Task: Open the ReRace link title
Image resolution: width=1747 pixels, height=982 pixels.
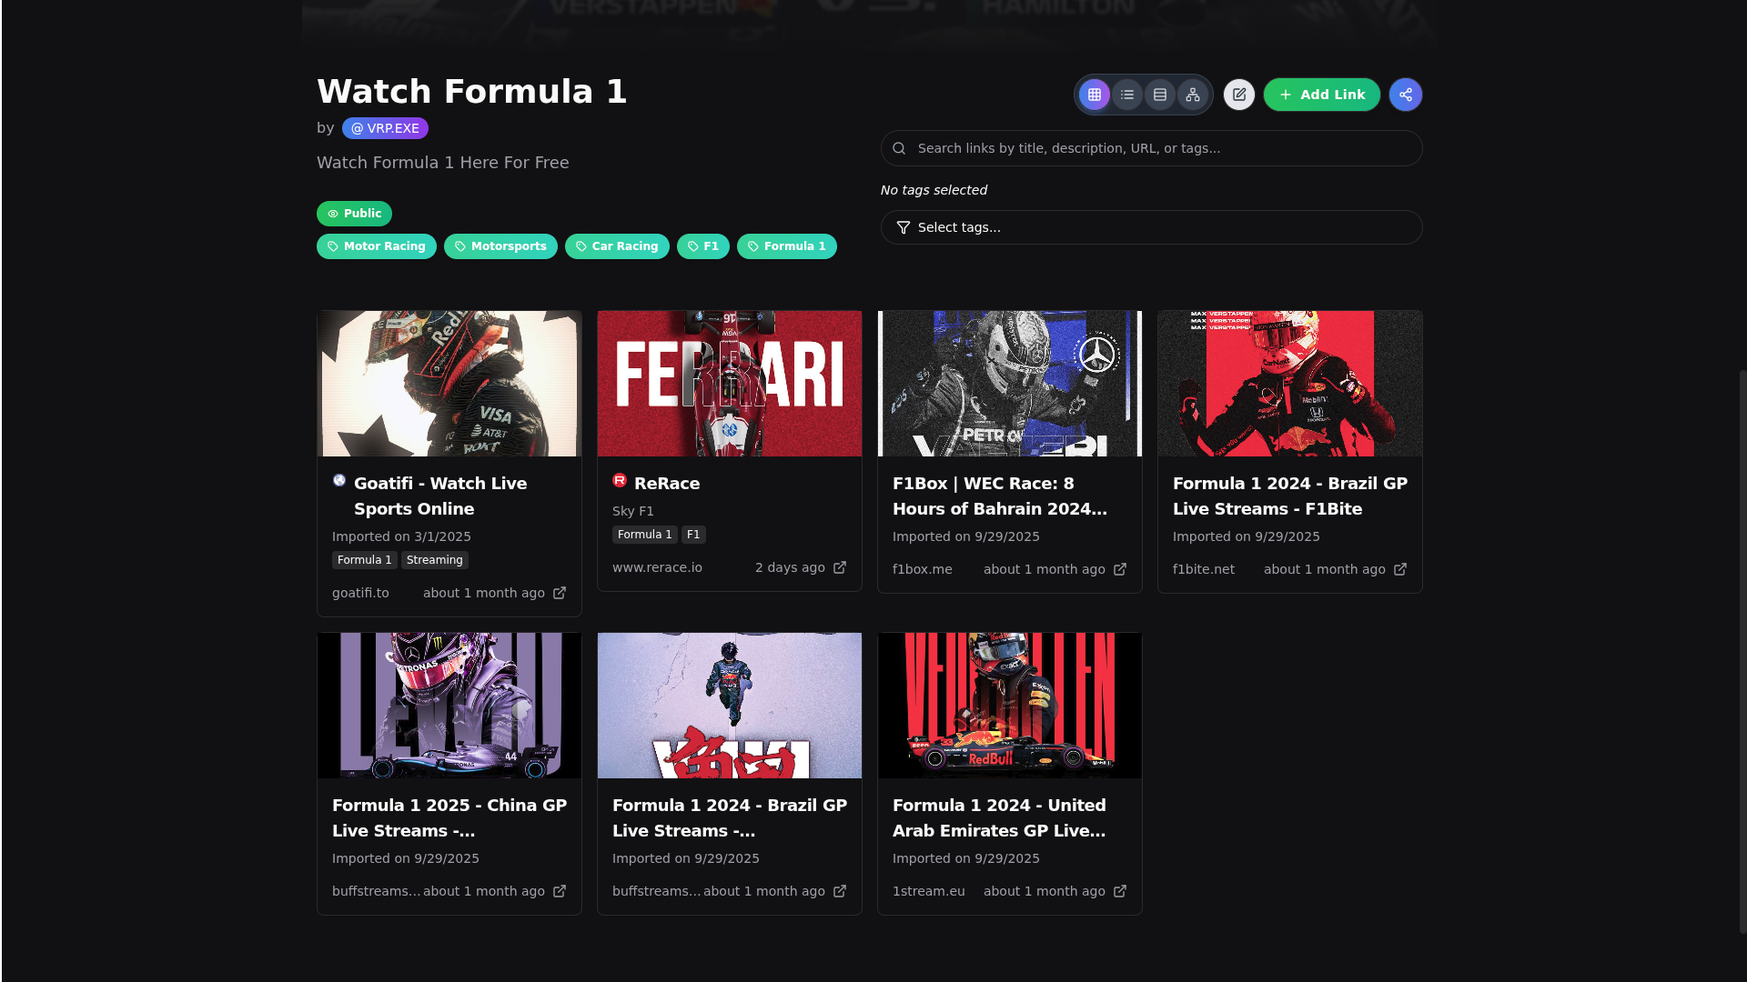Action: 667,484
